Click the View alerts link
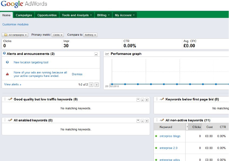229x161 pixels. tap(13, 85)
